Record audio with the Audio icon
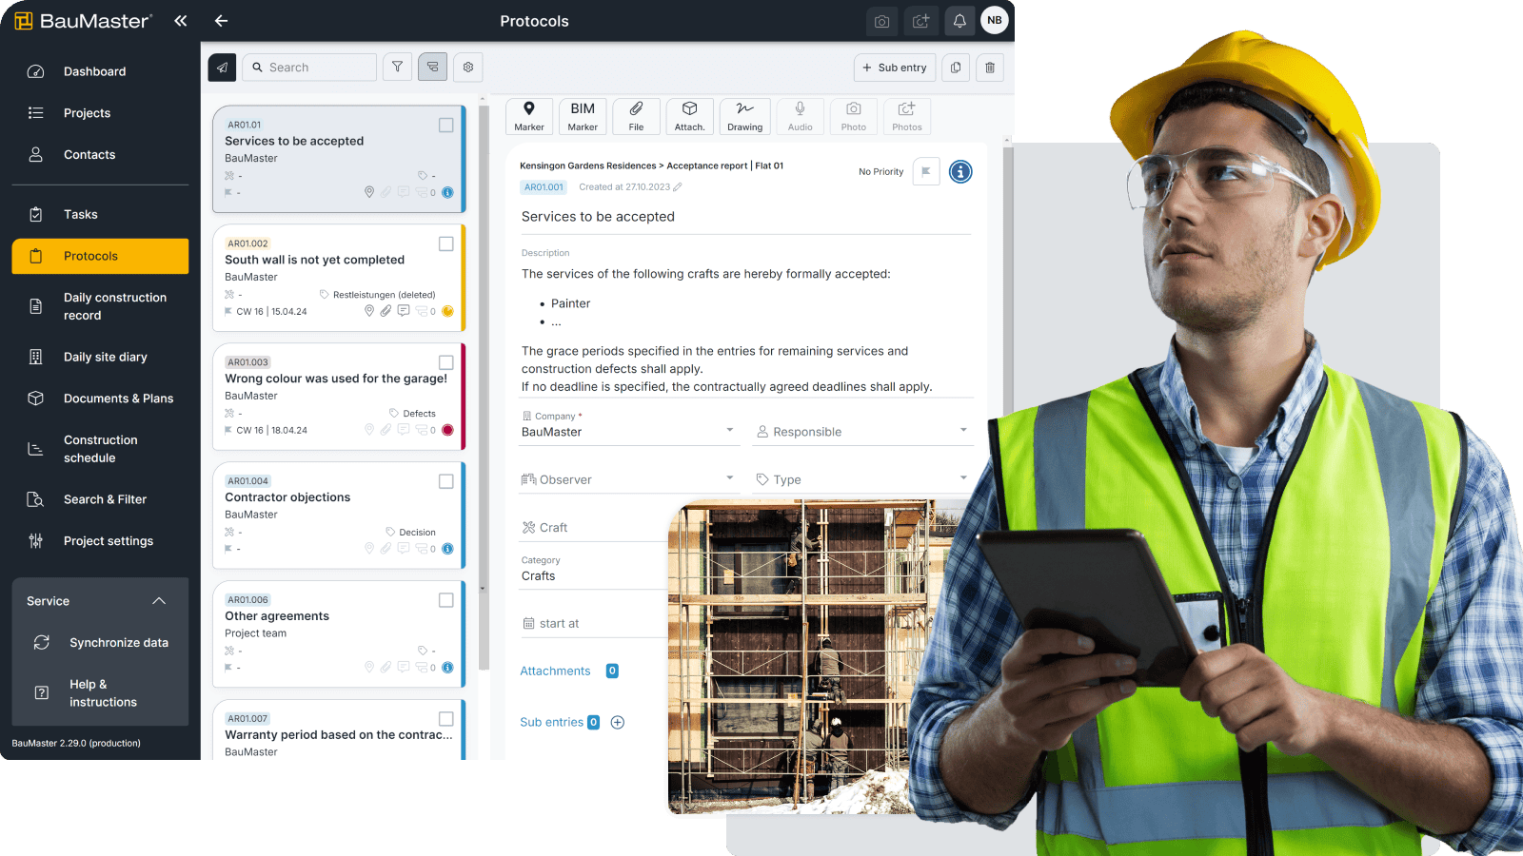 click(x=800, y=115)
